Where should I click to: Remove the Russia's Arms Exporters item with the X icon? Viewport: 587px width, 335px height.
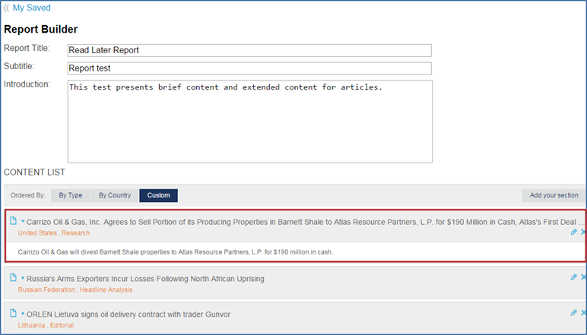(x=583, y=277)
